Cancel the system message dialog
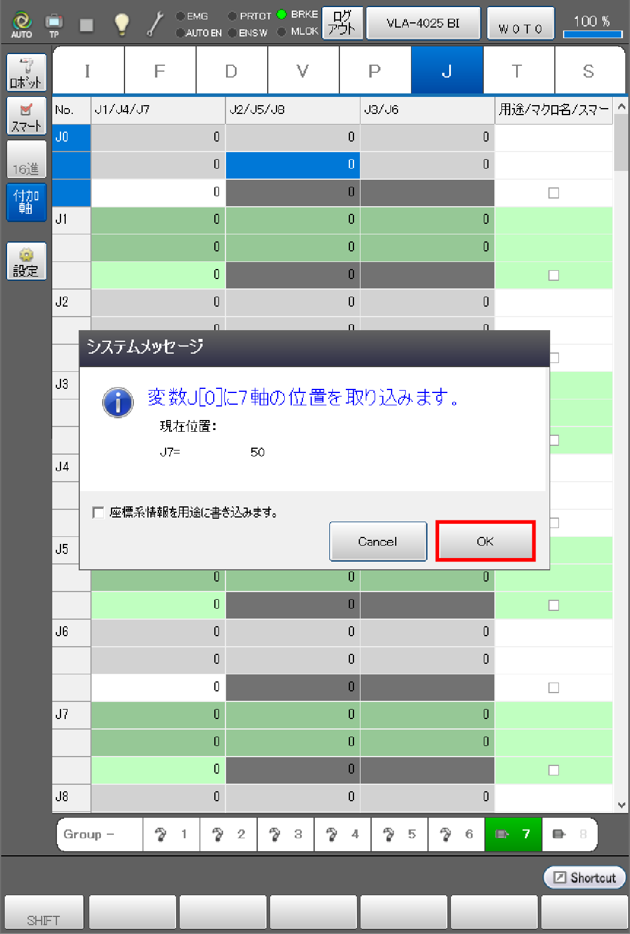630x934 pixels. tap(378, 541)
